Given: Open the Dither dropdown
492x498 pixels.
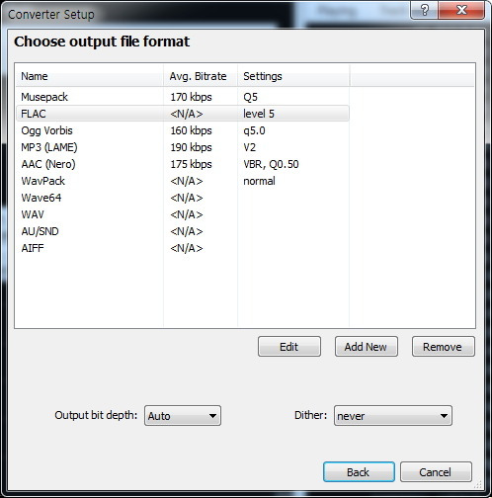Looking at the screenshot, I should [393, 416].
